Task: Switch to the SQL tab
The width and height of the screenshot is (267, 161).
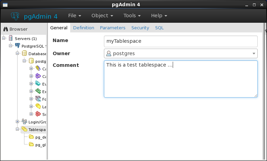Action: click(159, 28)
